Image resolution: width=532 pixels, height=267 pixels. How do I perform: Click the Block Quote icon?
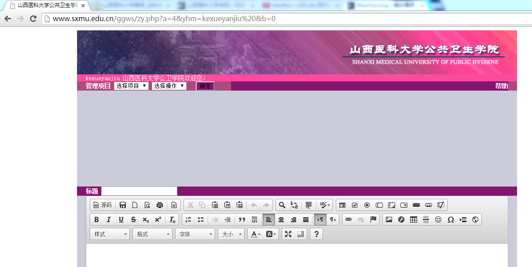click(x=242, y=219)
